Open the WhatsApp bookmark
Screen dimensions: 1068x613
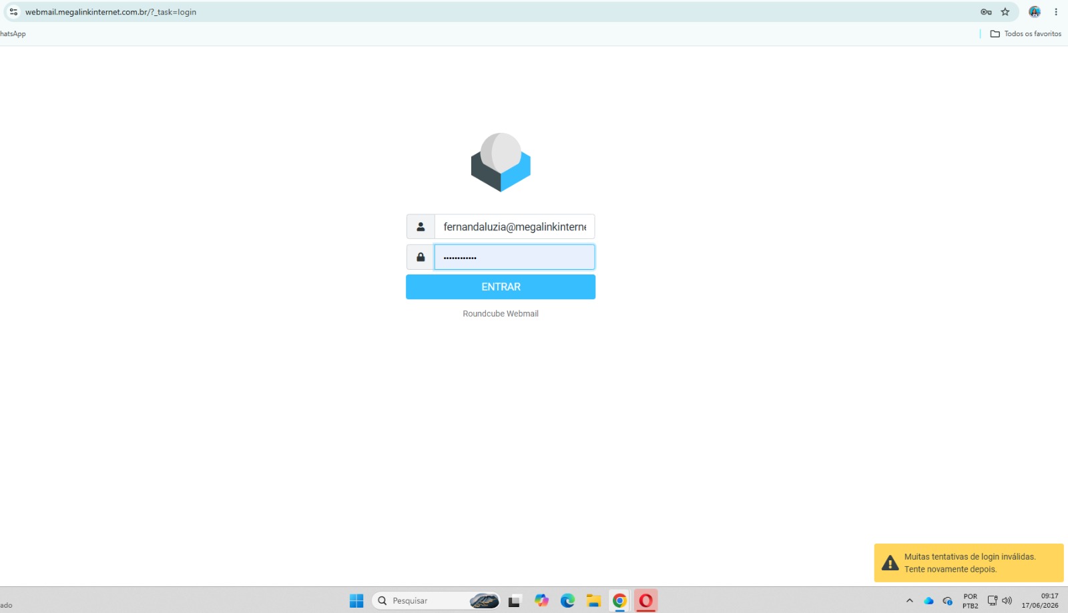[x=13, y=34]
